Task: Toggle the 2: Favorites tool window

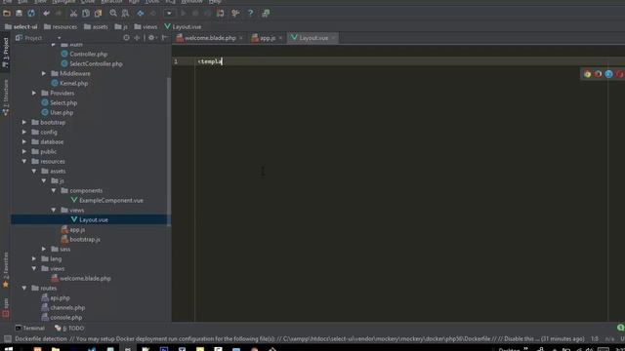Action: pyautogui.click(x=5, y=269)
